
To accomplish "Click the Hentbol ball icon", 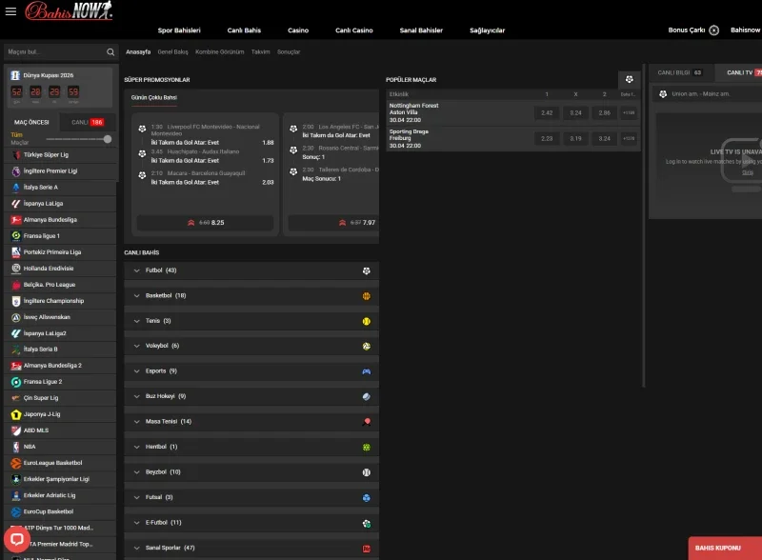I will [x=367, y=448].
